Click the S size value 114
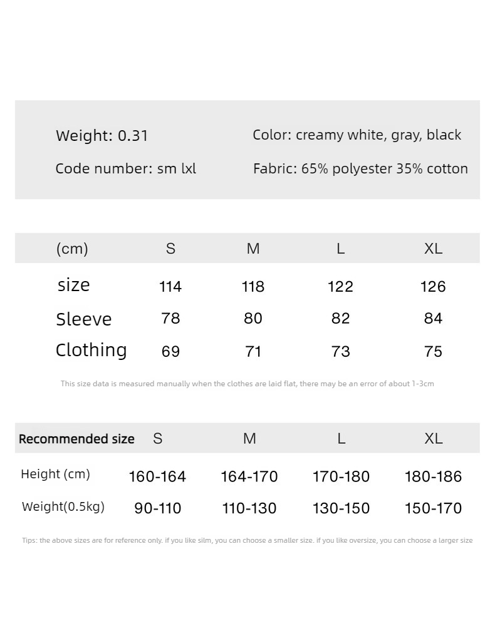Screen dimensions: 495x621 (x=170, y=286)
